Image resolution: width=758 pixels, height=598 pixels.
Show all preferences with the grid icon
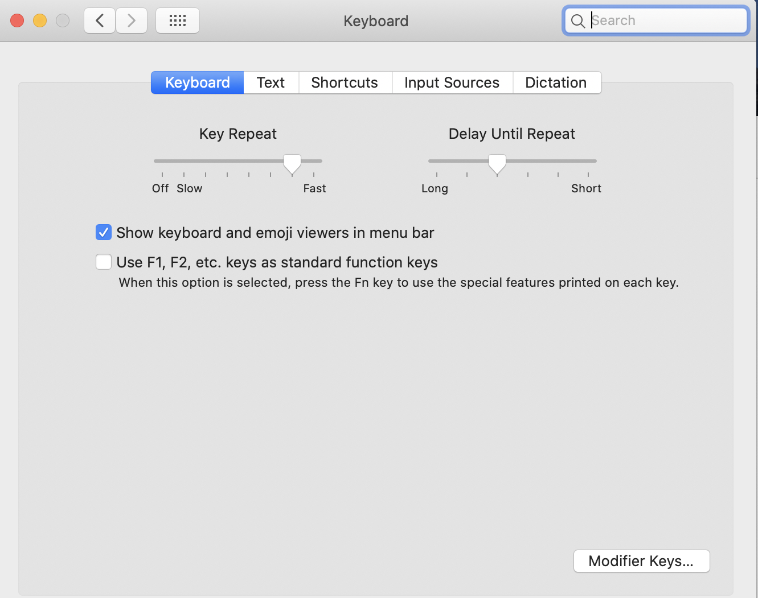pos(178,20)
